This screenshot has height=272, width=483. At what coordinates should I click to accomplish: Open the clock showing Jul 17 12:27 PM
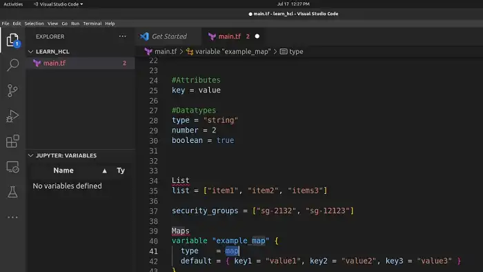293,4
